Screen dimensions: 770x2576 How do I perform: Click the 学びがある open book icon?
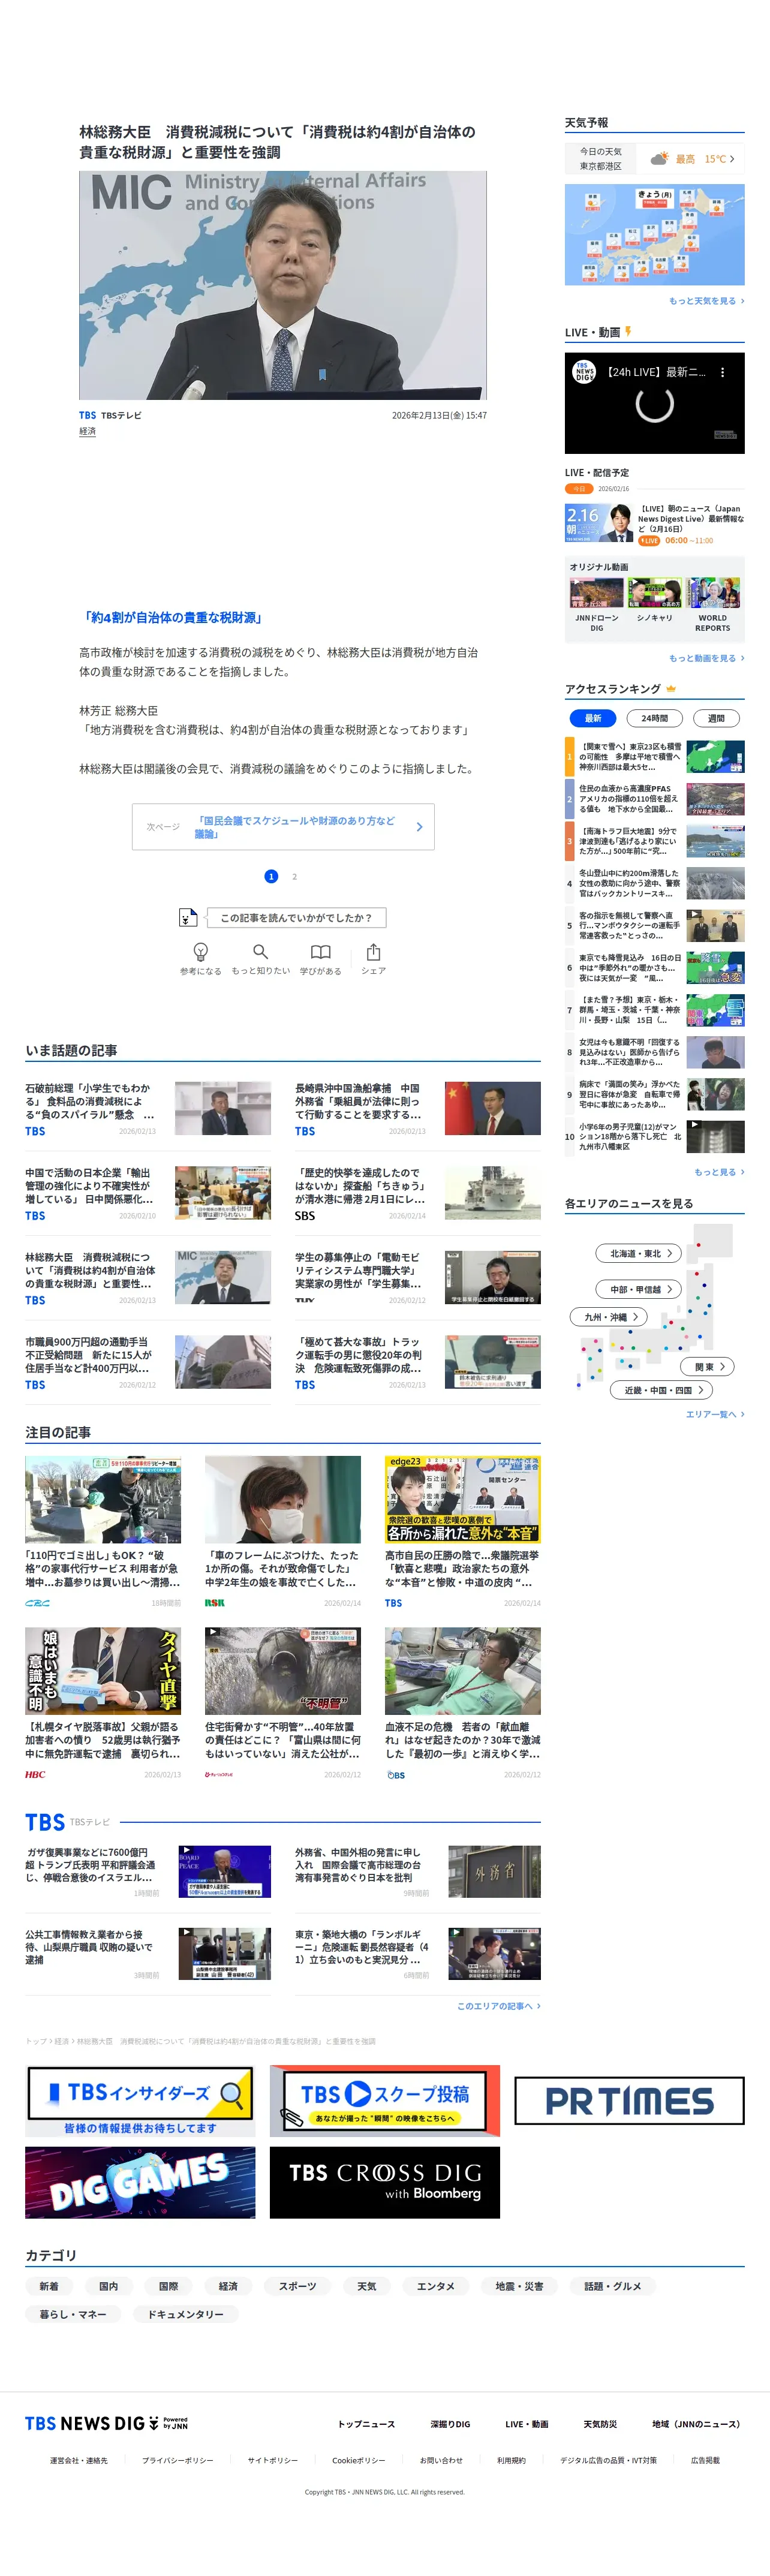tap(320, 951)
